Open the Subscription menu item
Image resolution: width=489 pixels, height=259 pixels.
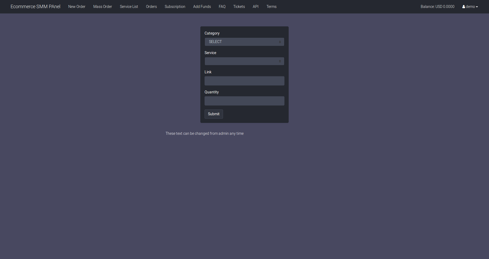tap(175, 7)
